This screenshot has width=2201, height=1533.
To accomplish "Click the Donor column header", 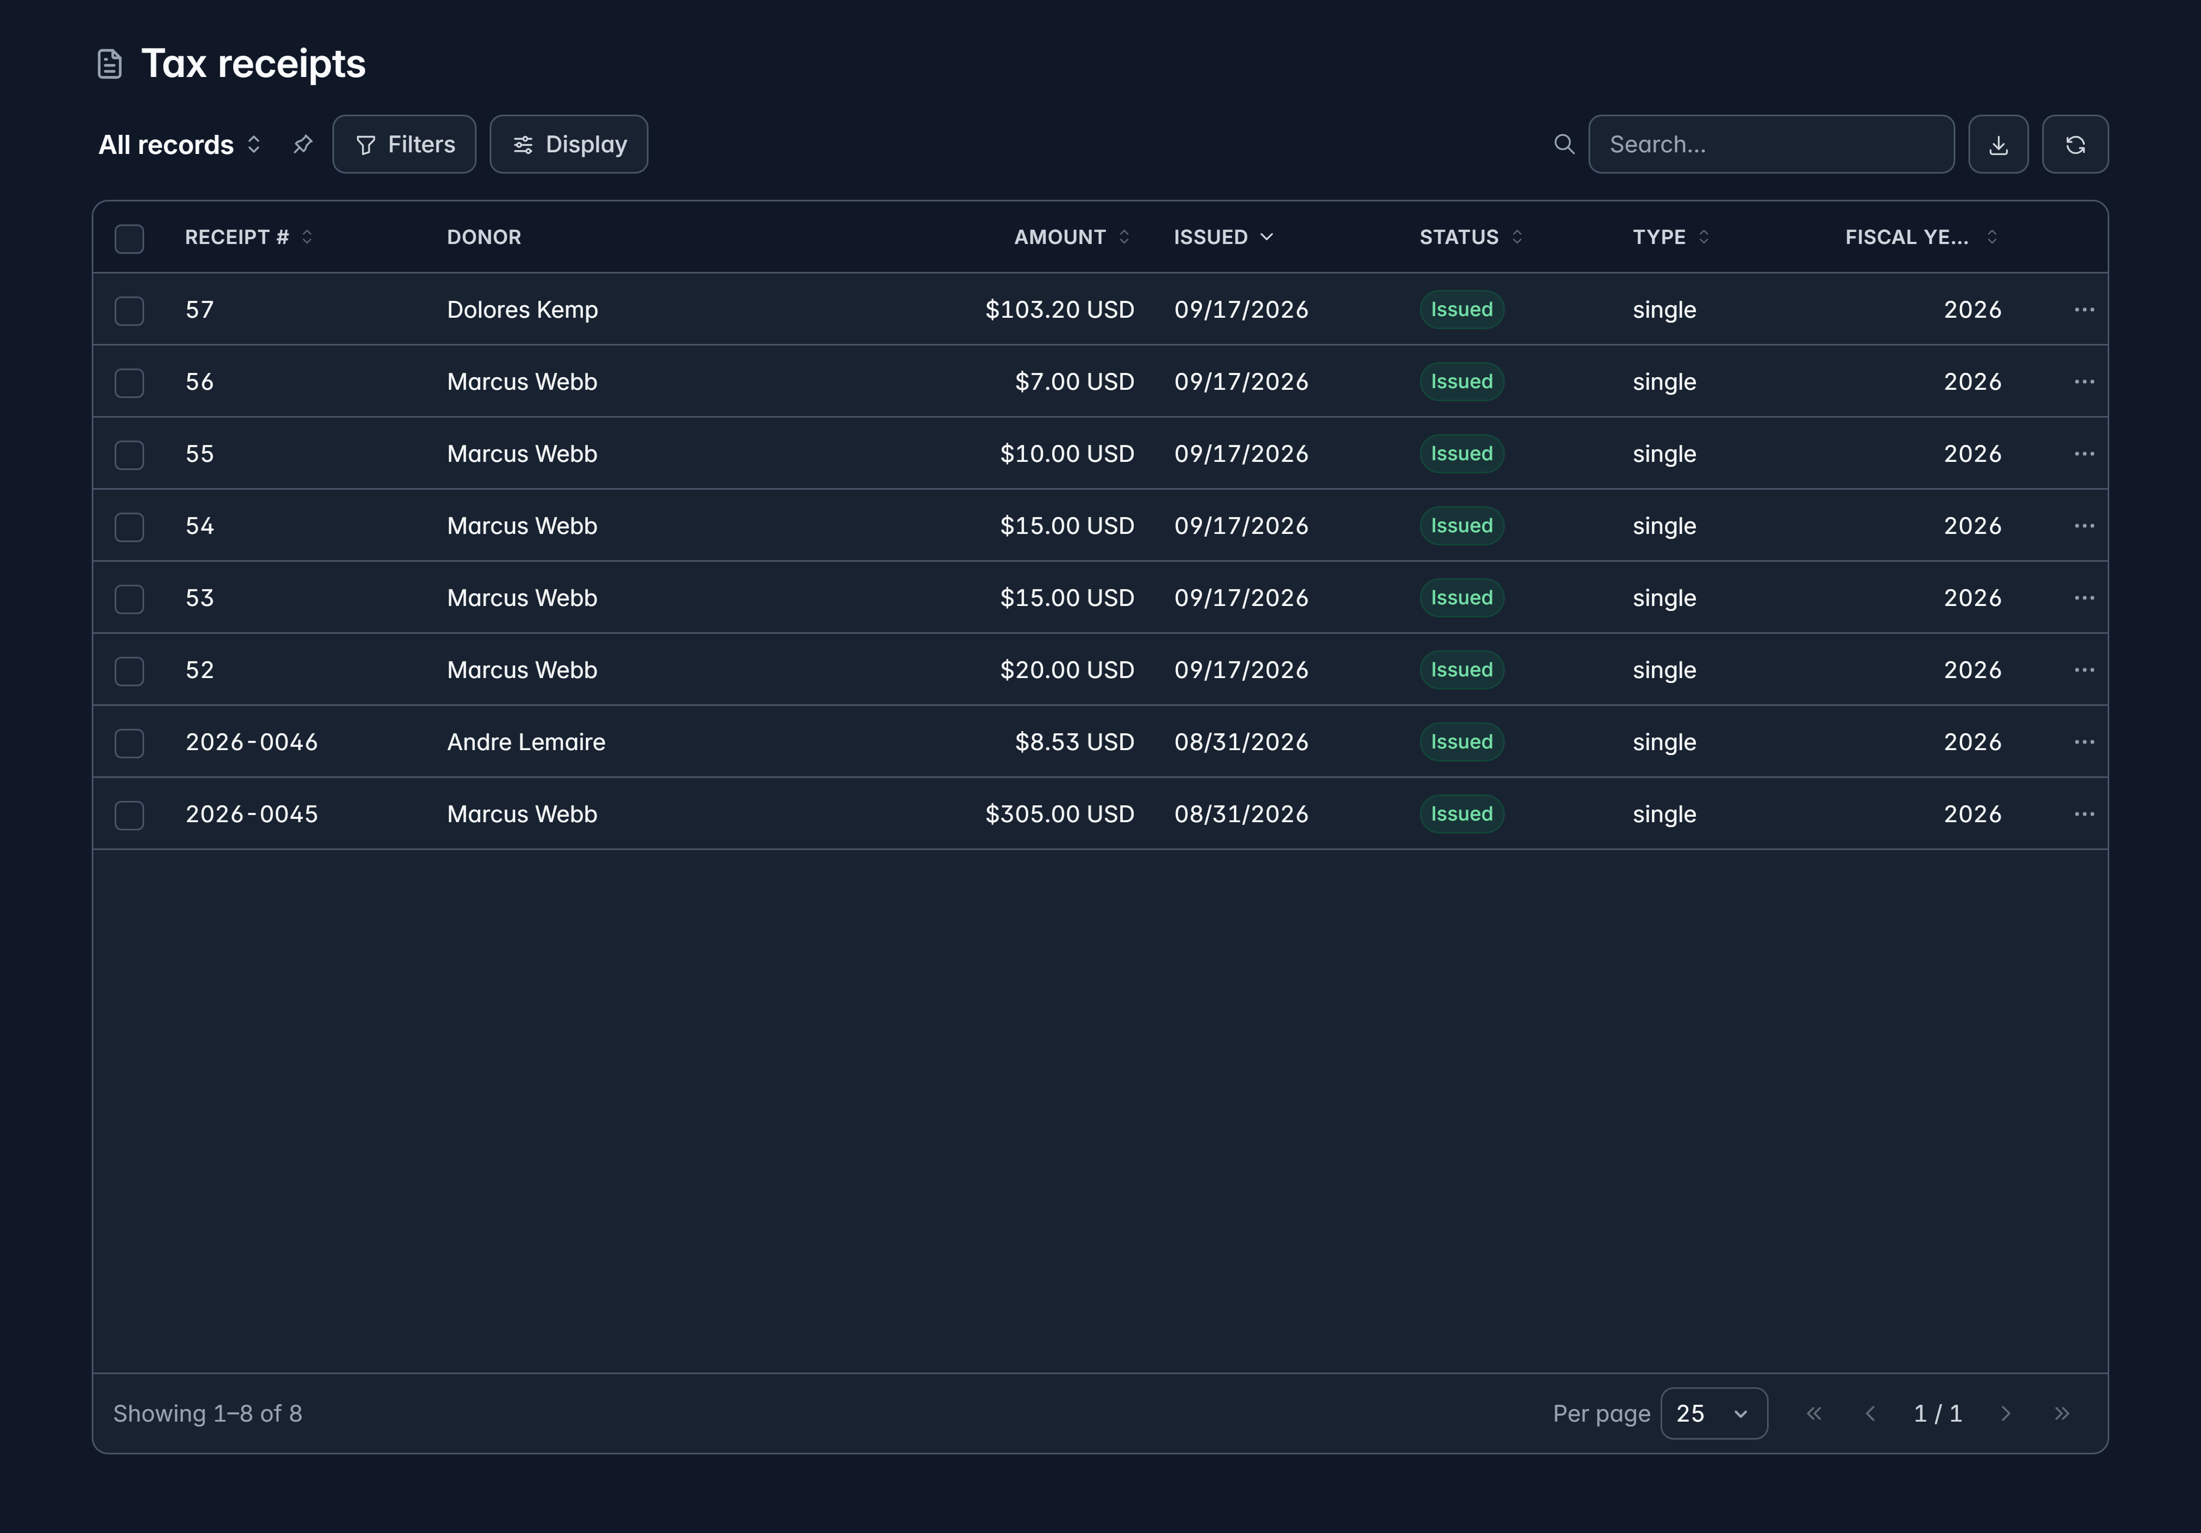I will [484, 237].
